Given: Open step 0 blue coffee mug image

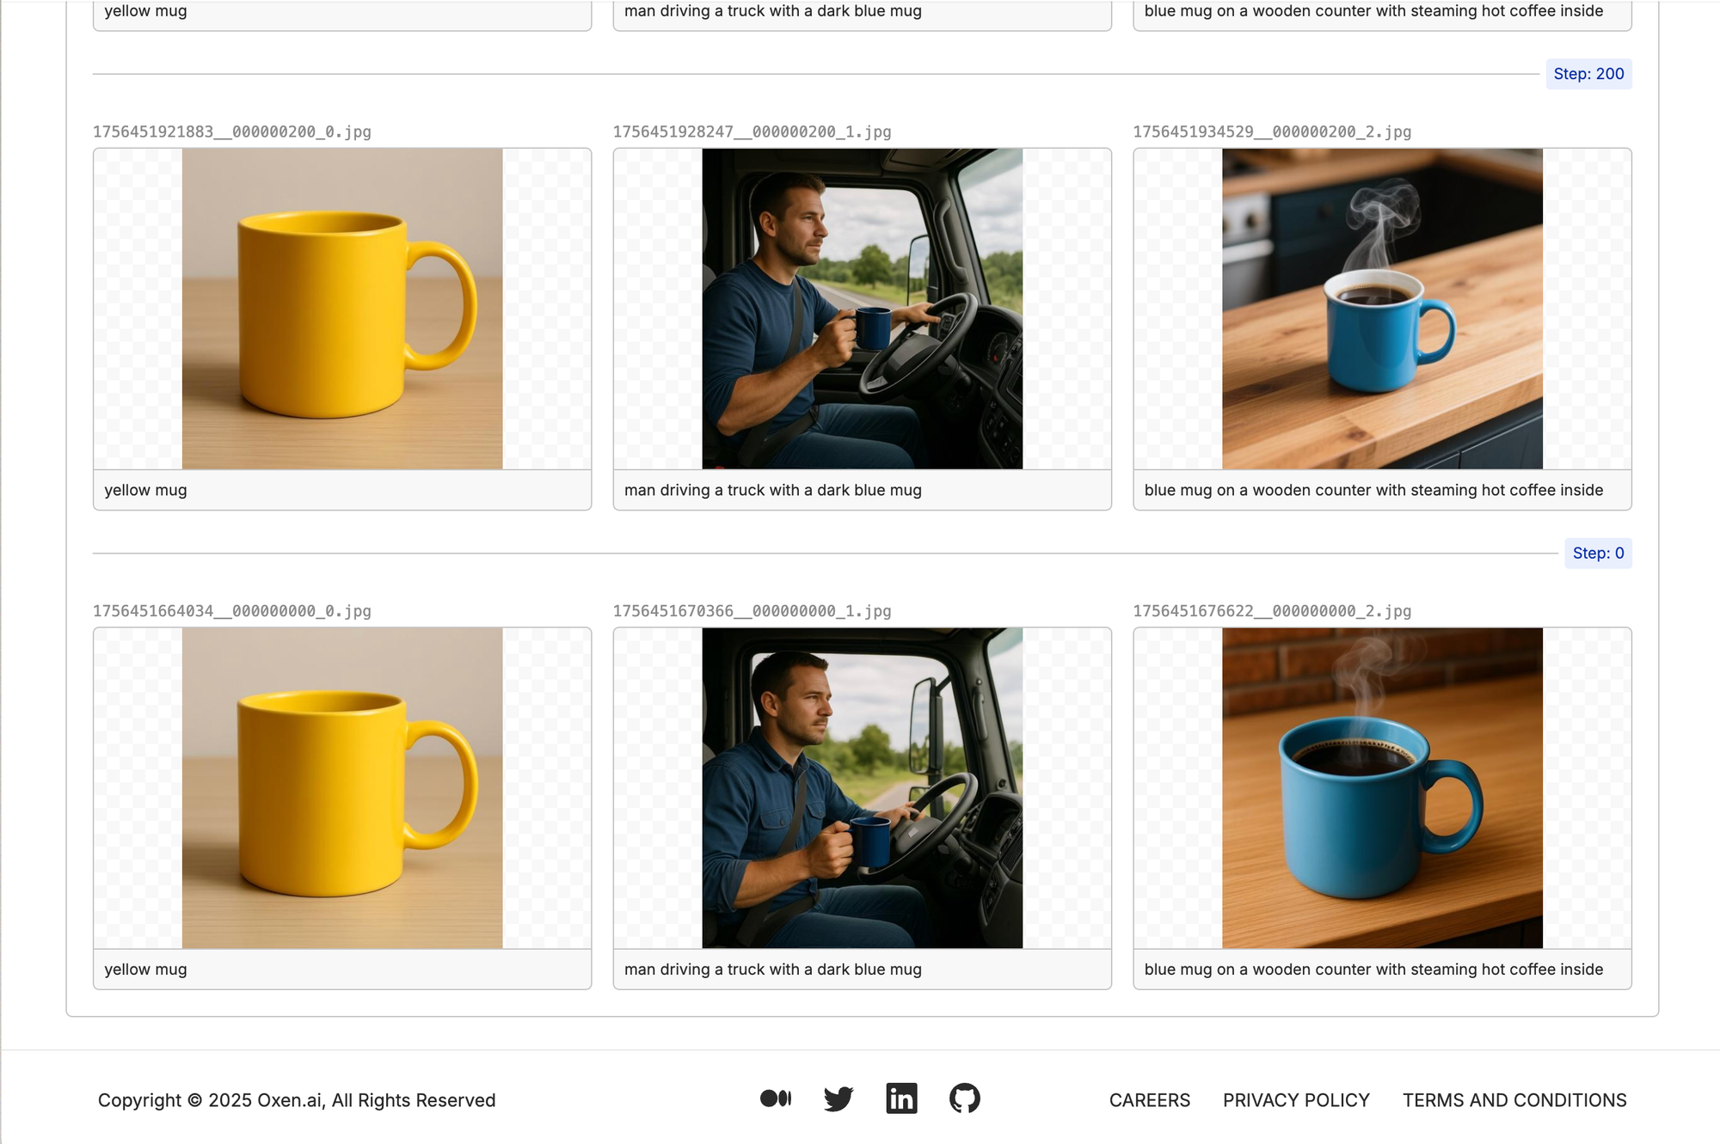Looking at the screenshot, I should pyautogui.click(x=1381, y=787).
